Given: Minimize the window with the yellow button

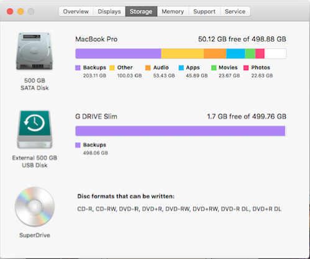Looking at the screenshot, I should click(21, 11).
